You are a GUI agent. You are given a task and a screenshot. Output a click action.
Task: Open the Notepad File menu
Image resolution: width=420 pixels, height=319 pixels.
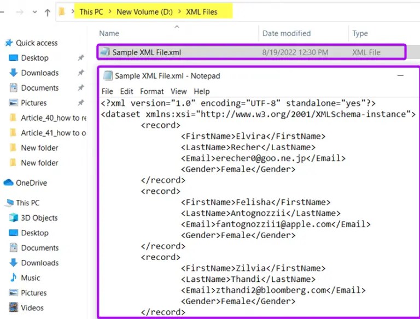coord(107,92)
